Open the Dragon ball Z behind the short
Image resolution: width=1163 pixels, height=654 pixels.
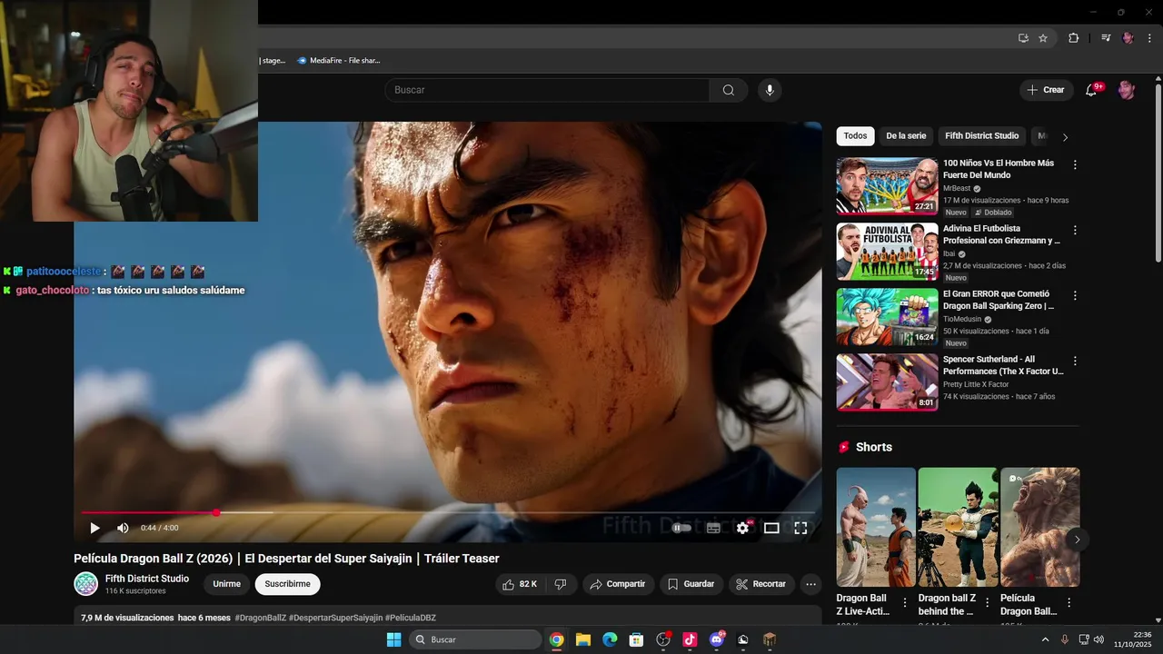pyautogui.click(x=958, y=527)
